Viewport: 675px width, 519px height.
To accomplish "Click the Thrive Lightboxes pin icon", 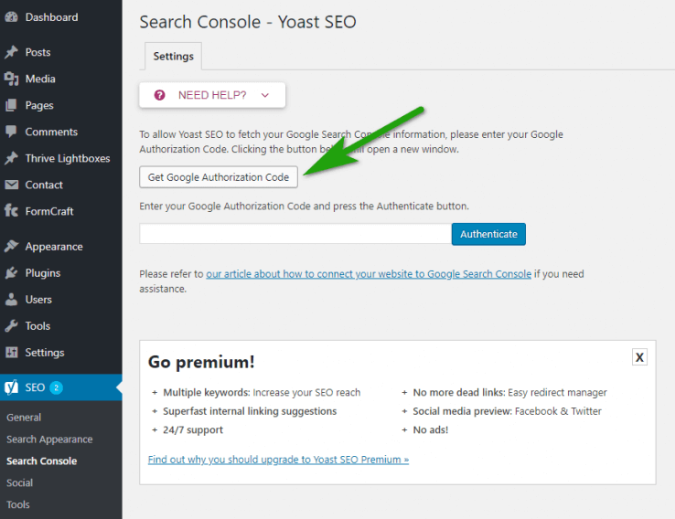I will (11, 158).
